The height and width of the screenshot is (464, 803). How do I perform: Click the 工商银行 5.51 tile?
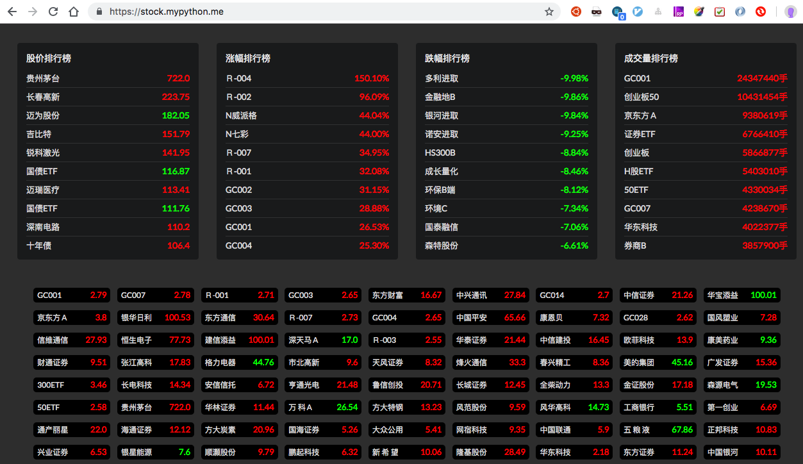[x=658, y=408]
